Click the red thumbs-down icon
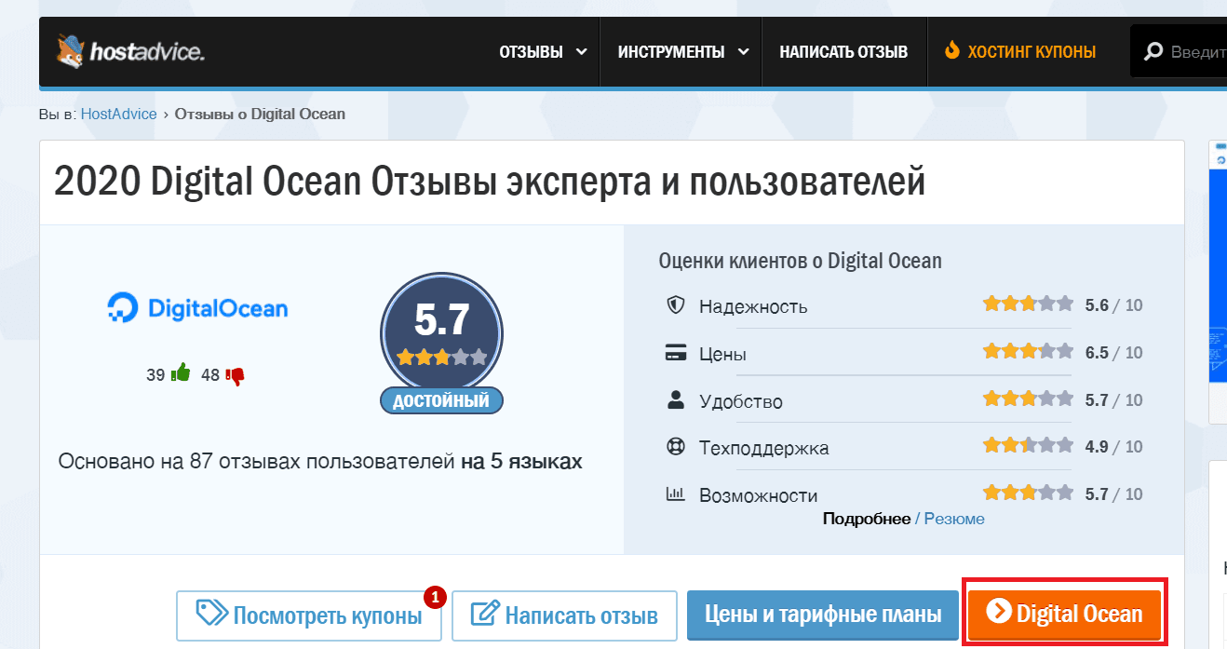 tap(235, 376)
